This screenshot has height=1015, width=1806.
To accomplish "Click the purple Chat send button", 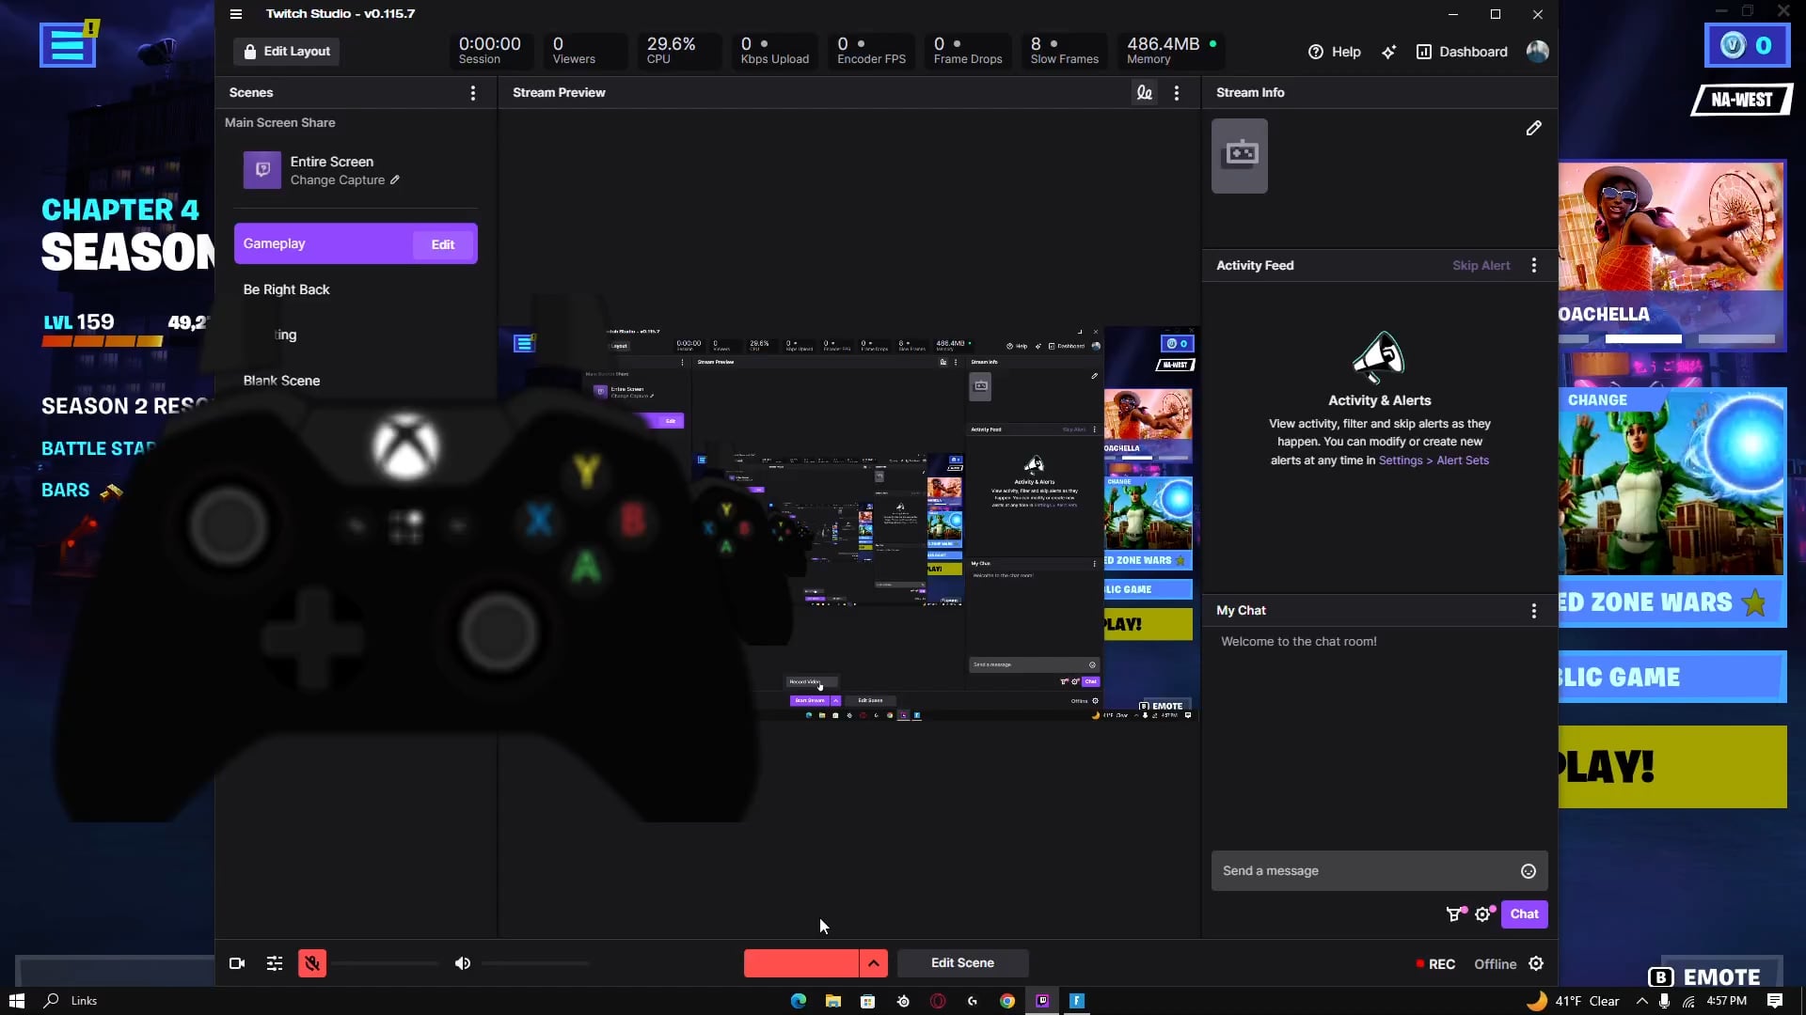I will (x=1524, y=914).
